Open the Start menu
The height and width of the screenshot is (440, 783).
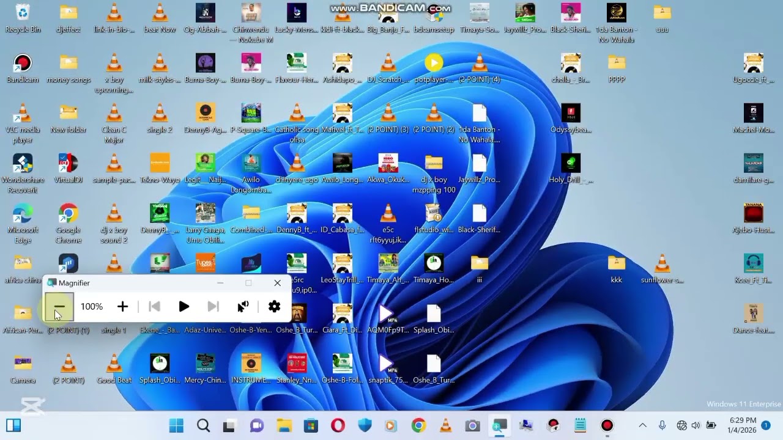176,425
